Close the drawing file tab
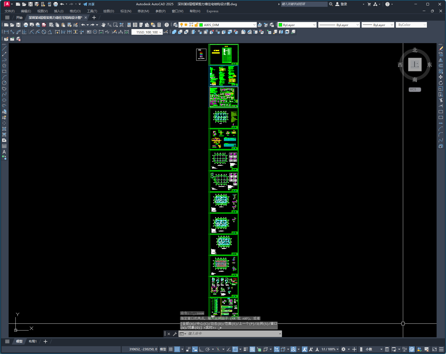 coord(86,18)
